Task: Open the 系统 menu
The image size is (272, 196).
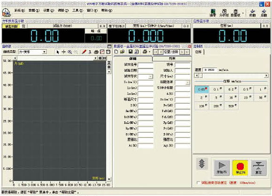Action: coord(19,10)
